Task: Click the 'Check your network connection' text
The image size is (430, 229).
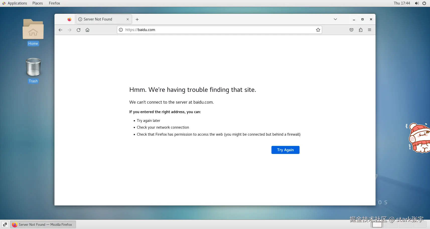Action: click(x=163, y=127)
